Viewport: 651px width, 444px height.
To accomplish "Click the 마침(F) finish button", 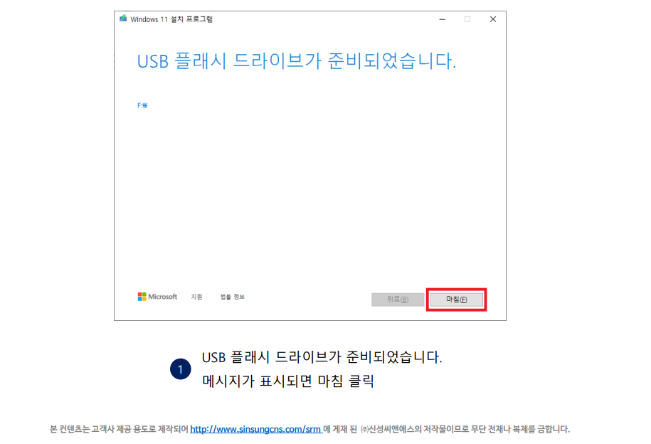I will (x=456, y=300).
